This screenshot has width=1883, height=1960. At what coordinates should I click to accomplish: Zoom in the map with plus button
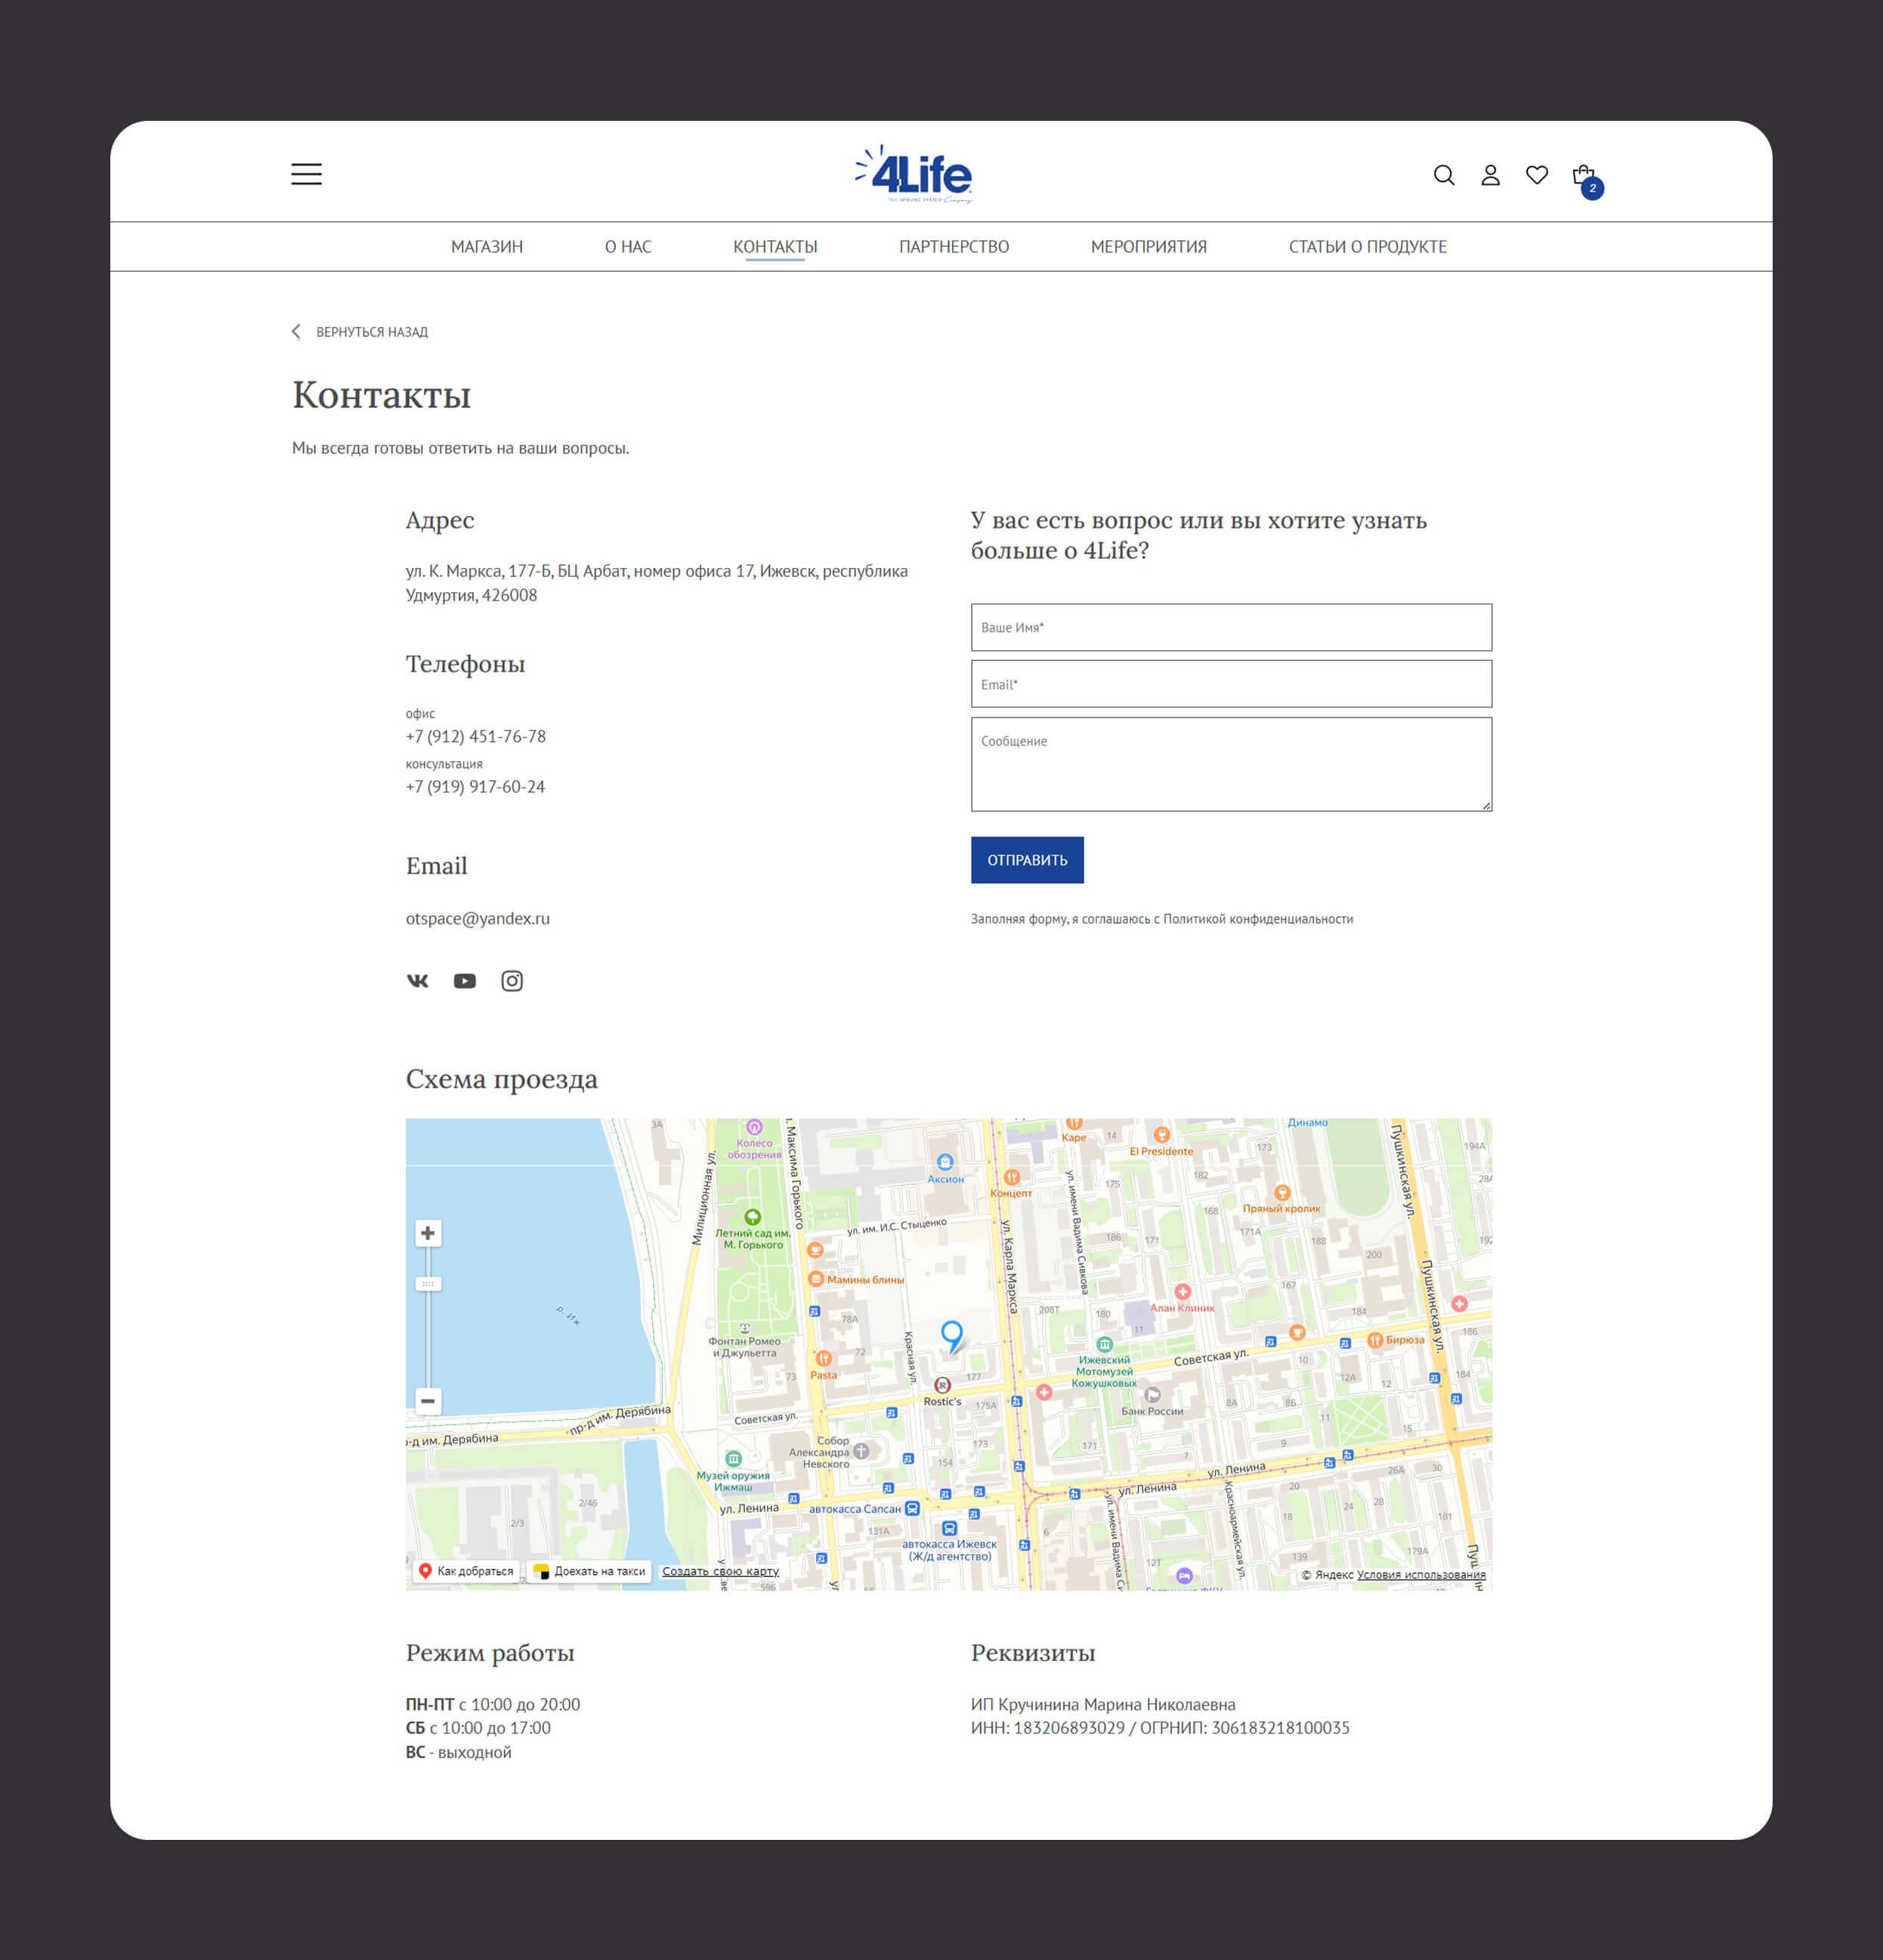click(x=427, y=1233)
